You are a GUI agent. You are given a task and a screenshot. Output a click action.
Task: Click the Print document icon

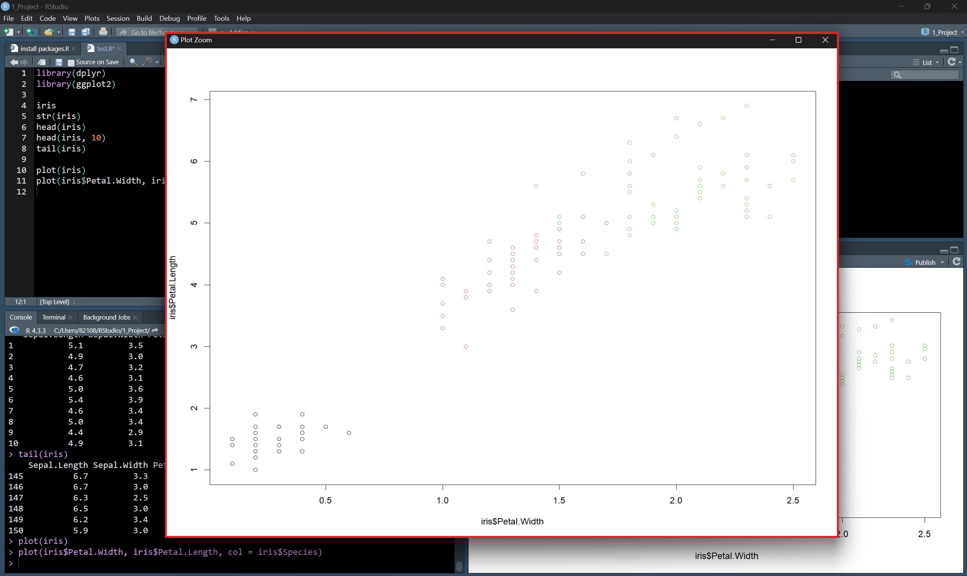[x=103, y=32]
